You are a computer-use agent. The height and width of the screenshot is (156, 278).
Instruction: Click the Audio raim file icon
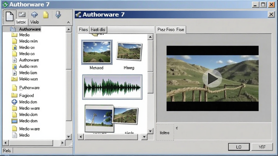14,66
